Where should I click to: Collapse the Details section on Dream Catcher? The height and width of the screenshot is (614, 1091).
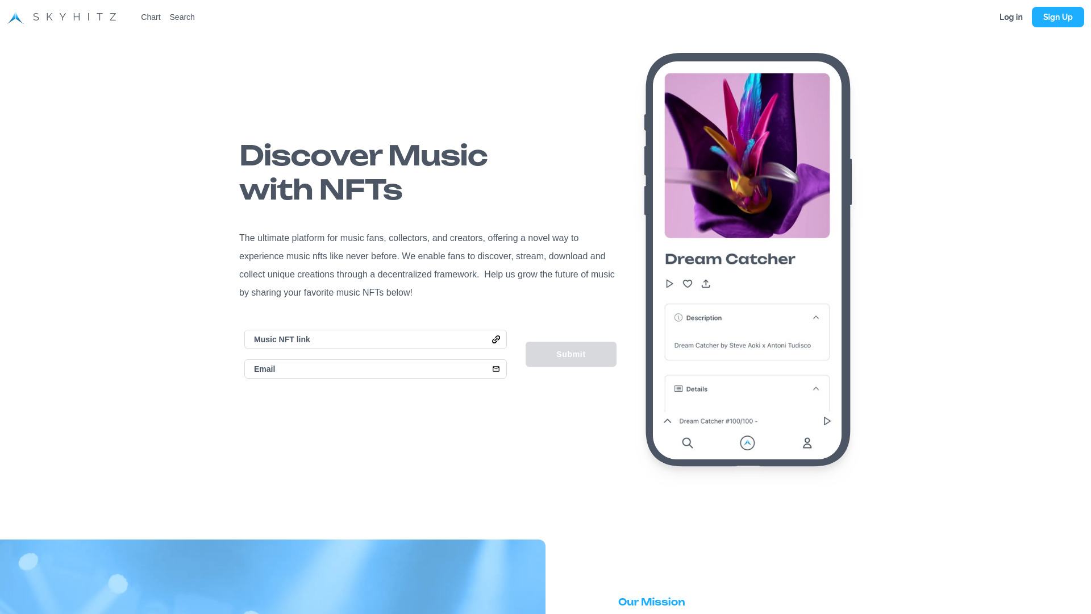point(816,388)
